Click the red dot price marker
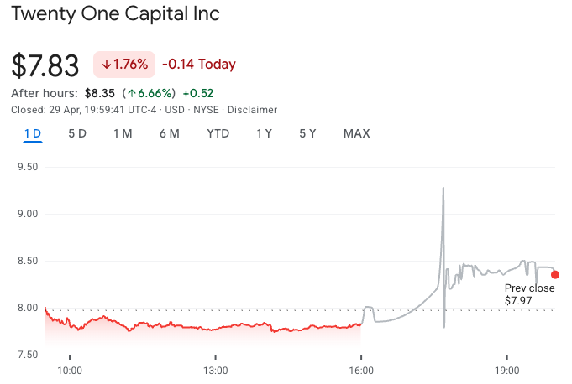Screen dimensions: 572x384 (x=555, y=274)
